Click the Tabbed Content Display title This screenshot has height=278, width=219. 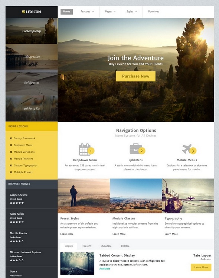coord(117,255)
